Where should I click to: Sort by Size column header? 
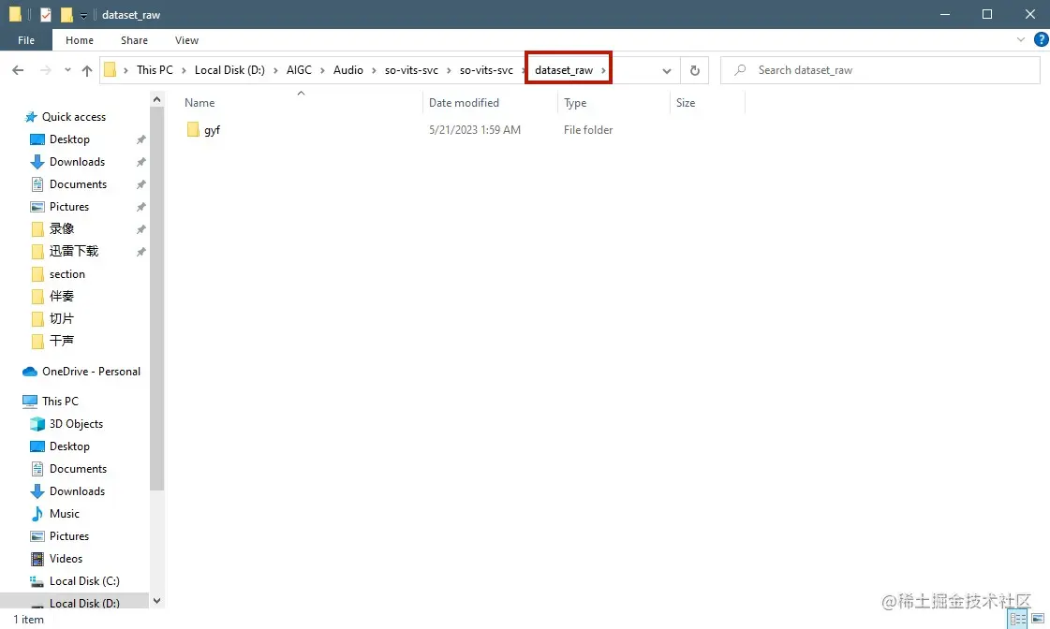(x=685, y=103)
